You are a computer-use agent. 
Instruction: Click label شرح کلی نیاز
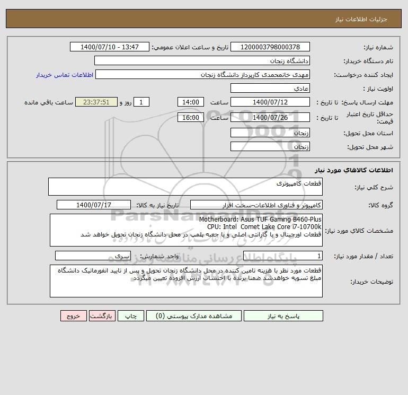374,187
